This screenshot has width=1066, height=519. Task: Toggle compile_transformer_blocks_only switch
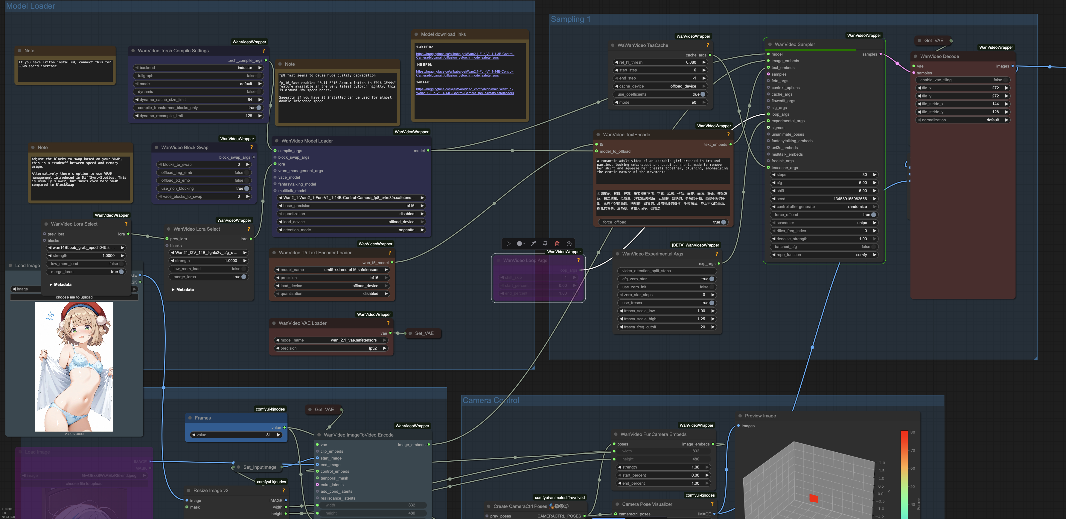tap(199, 108)
